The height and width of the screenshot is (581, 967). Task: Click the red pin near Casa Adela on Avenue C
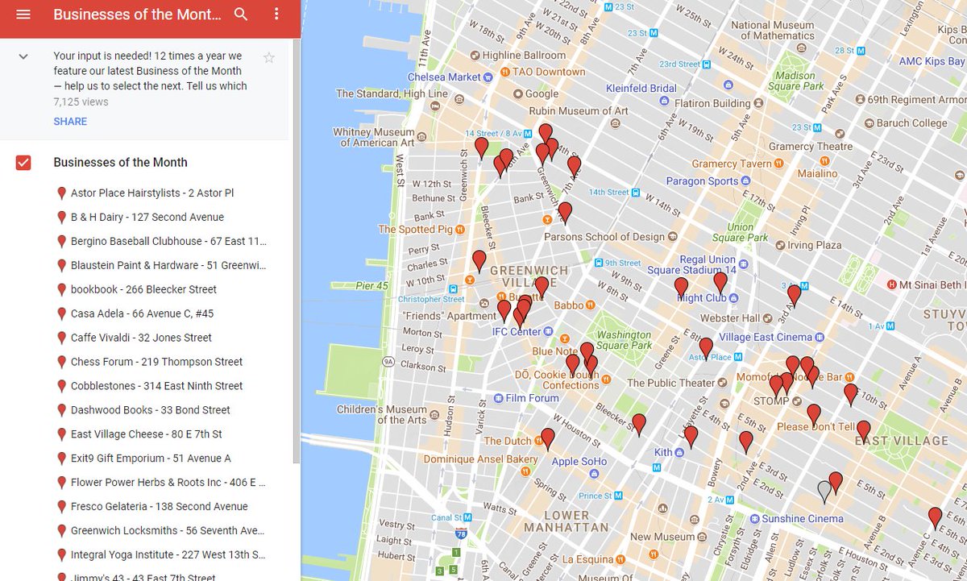[935, 518]
